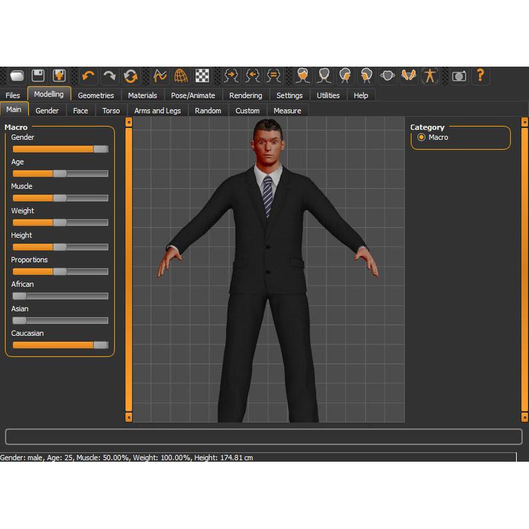The image size is (529, 529).
Task: Click the Undo arrow icon
Action: tap(88, 76)
